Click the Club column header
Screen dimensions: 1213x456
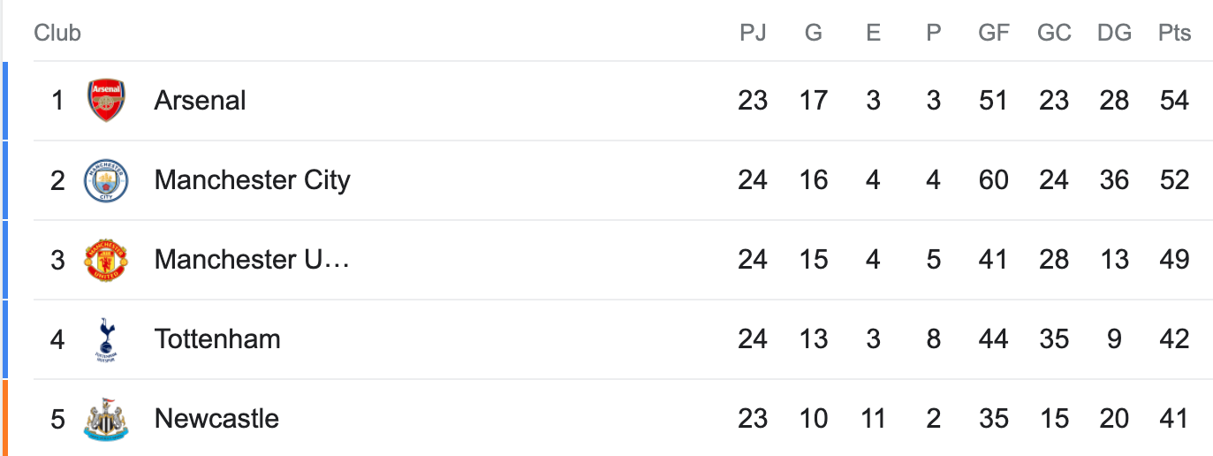point(57,34)
